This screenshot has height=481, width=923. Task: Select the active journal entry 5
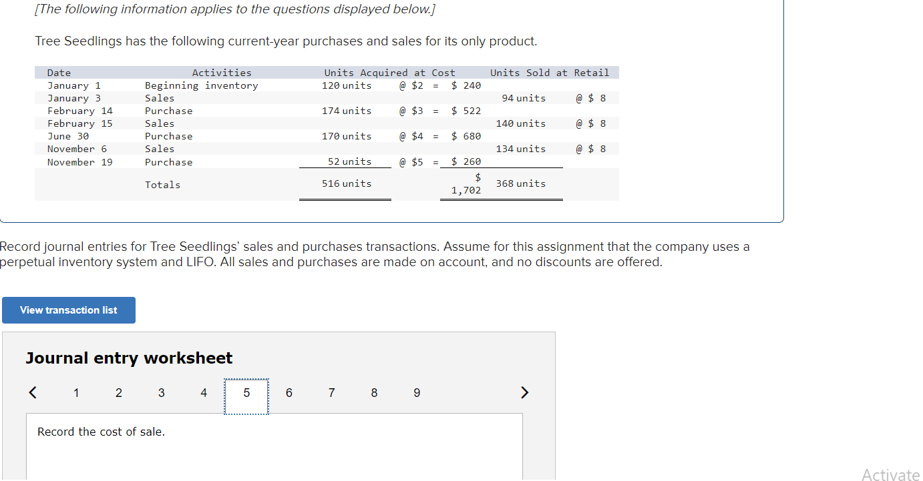click(246, 393)
